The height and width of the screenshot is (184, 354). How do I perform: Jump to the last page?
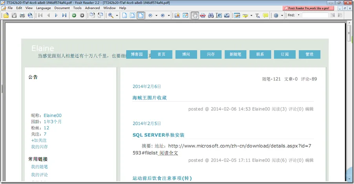click(64, 15)
